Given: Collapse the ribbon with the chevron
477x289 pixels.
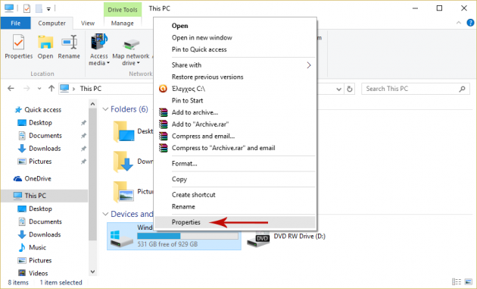Looking at the screenshot, I should 459,23.
